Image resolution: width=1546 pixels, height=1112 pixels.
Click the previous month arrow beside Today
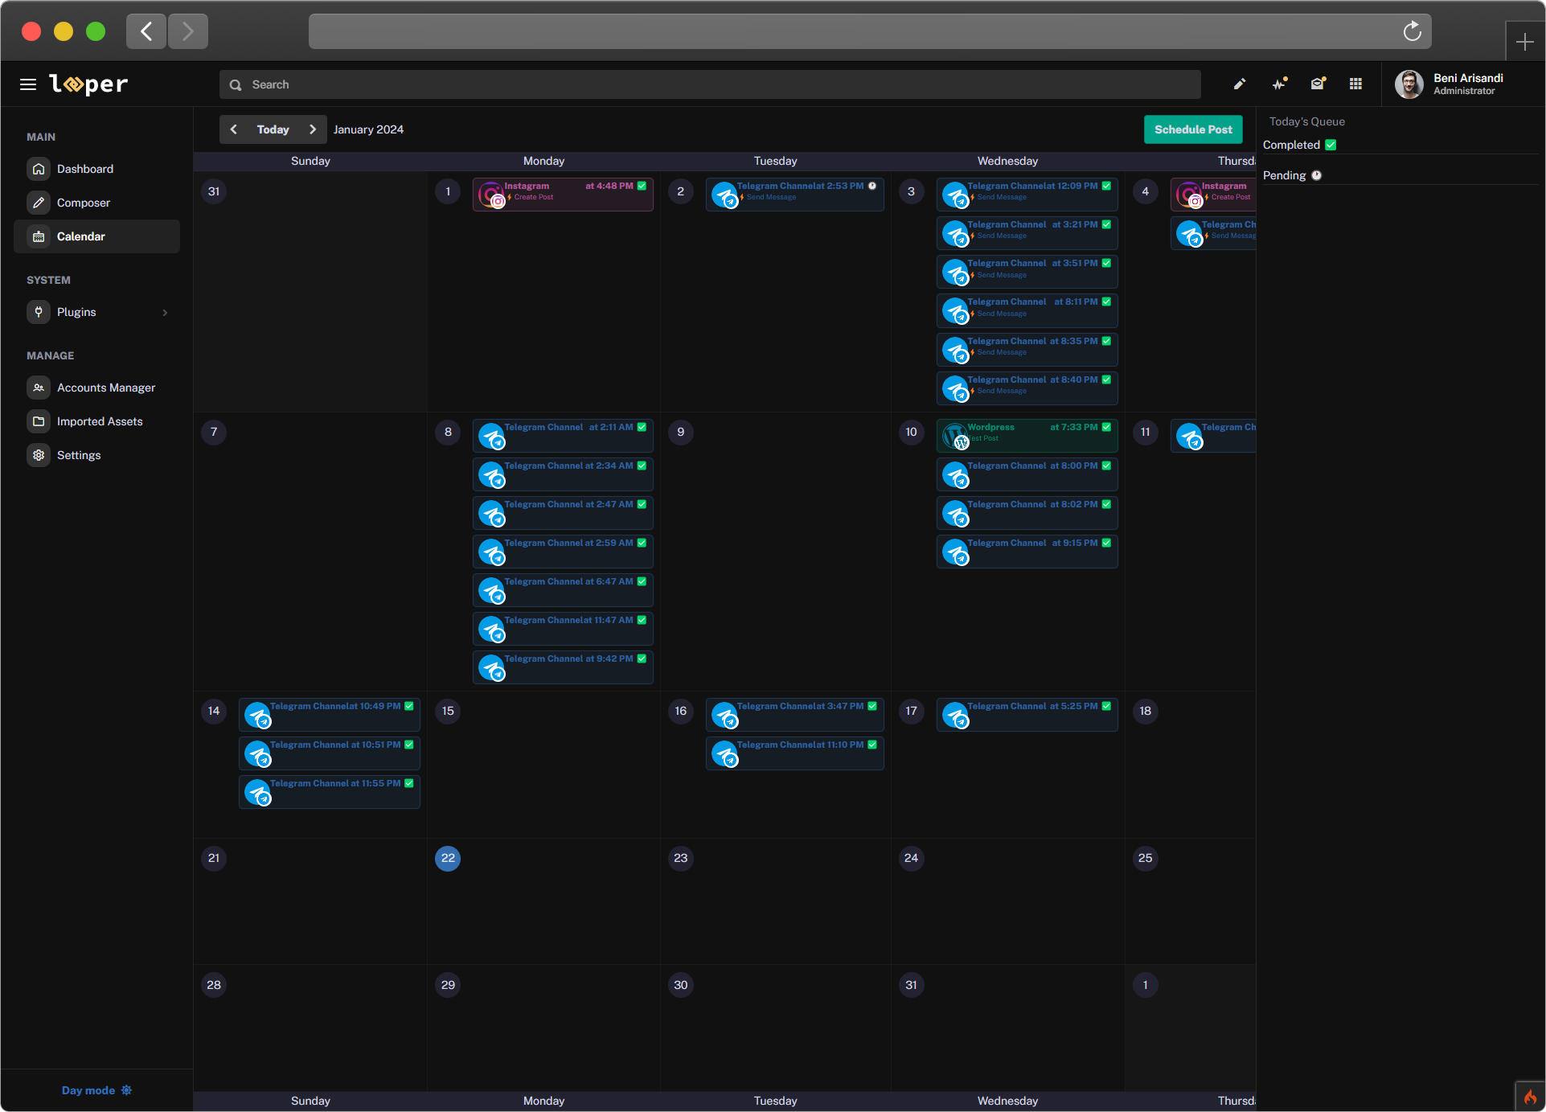233,129
